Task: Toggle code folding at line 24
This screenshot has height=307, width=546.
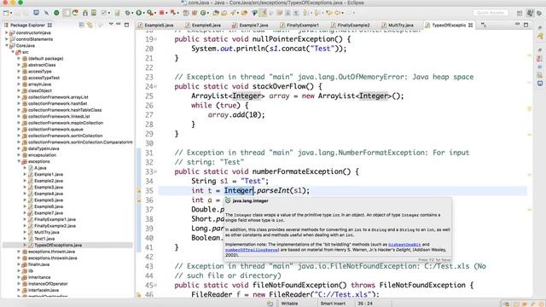Action: point(155,86)
